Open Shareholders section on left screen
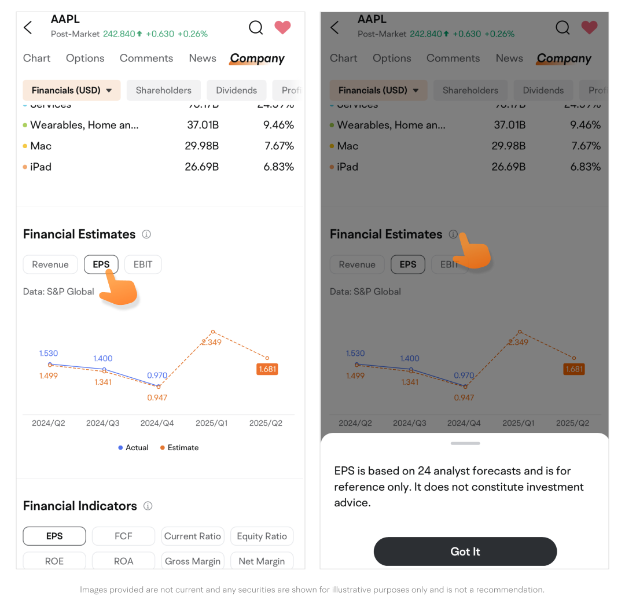The width and height of the screenshot is (625, 607). tap(163, 90)
